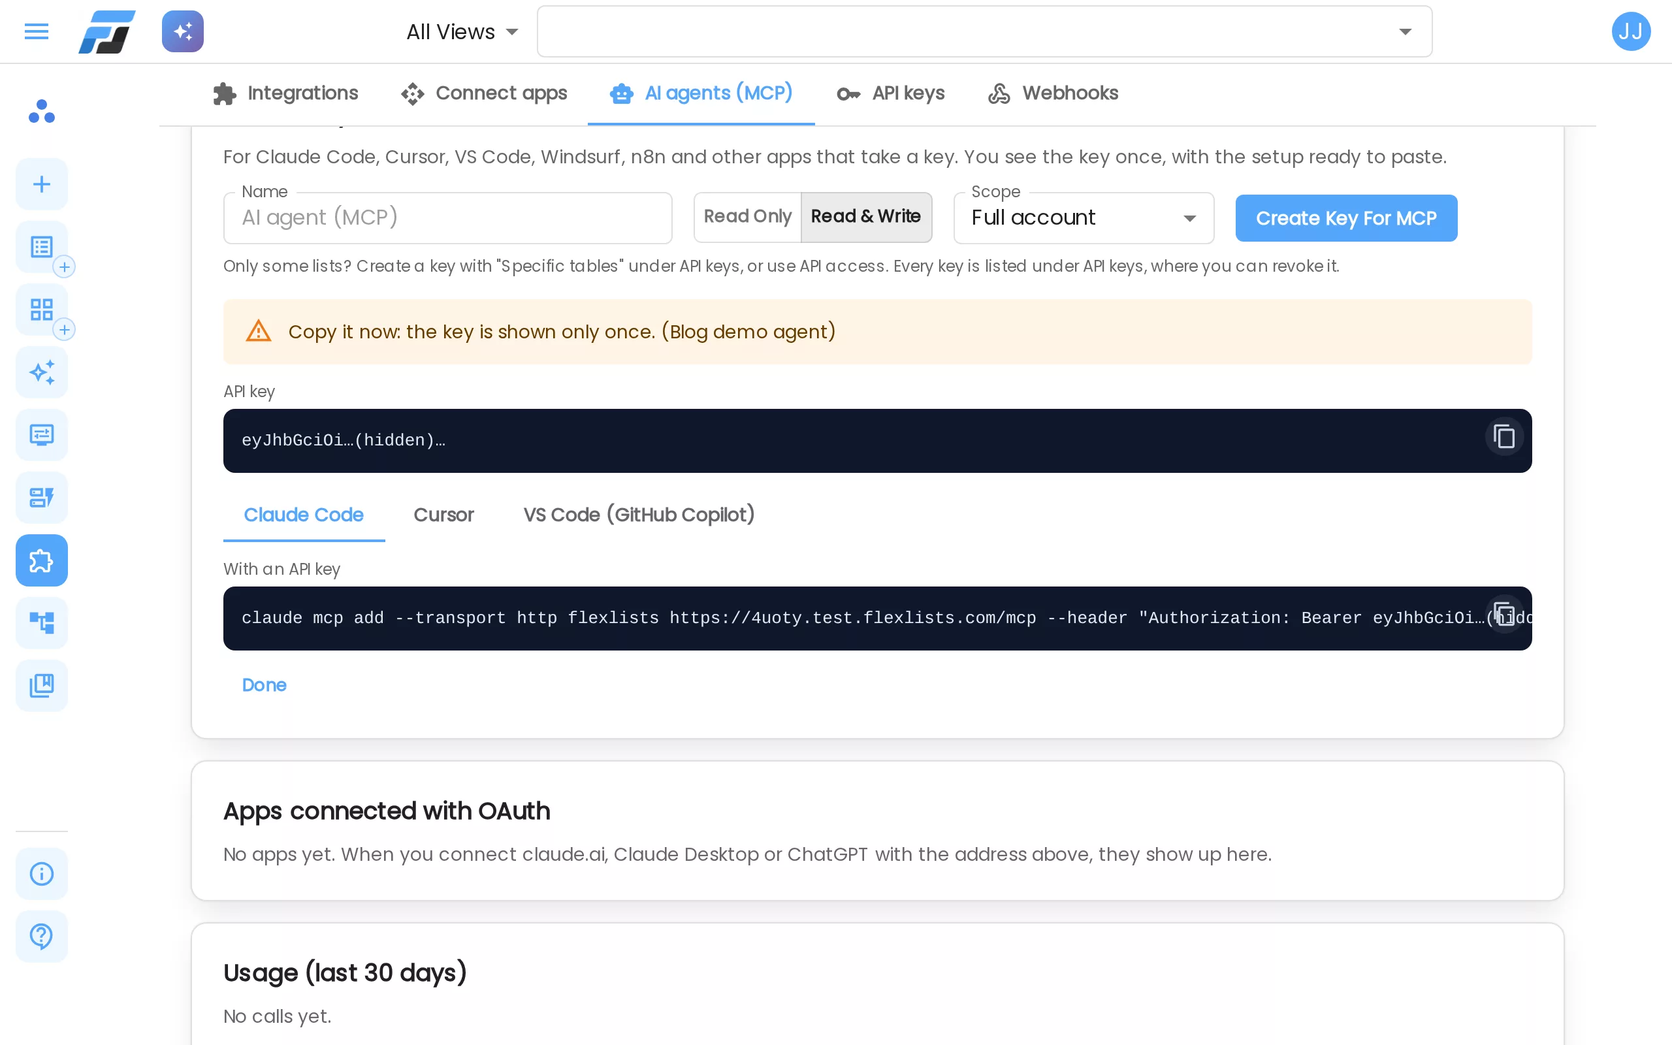1672x1045 pixels.
Task: Switch to the Integrations tab
Action: [x=285, y=93]
